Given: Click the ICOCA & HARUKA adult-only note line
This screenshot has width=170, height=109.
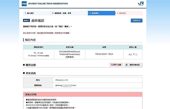Looking at the screenshot, I should pos(48,105).
